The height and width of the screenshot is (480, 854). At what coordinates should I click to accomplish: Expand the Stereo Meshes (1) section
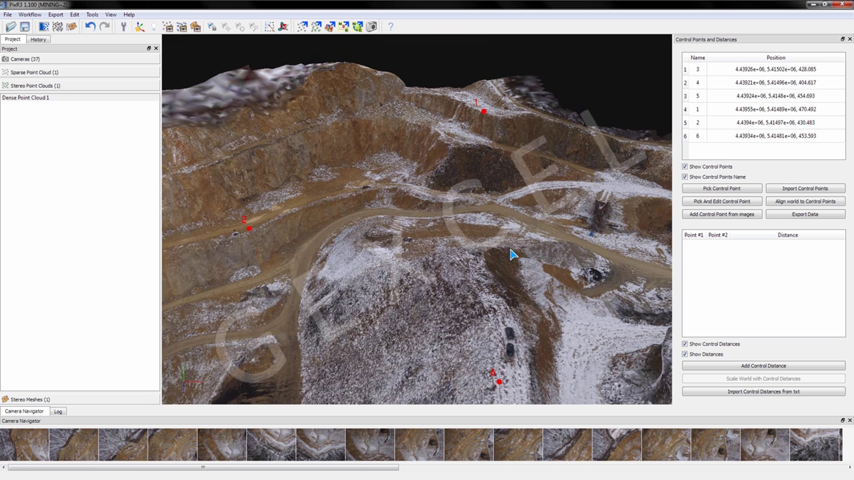[x=30, y=399]
